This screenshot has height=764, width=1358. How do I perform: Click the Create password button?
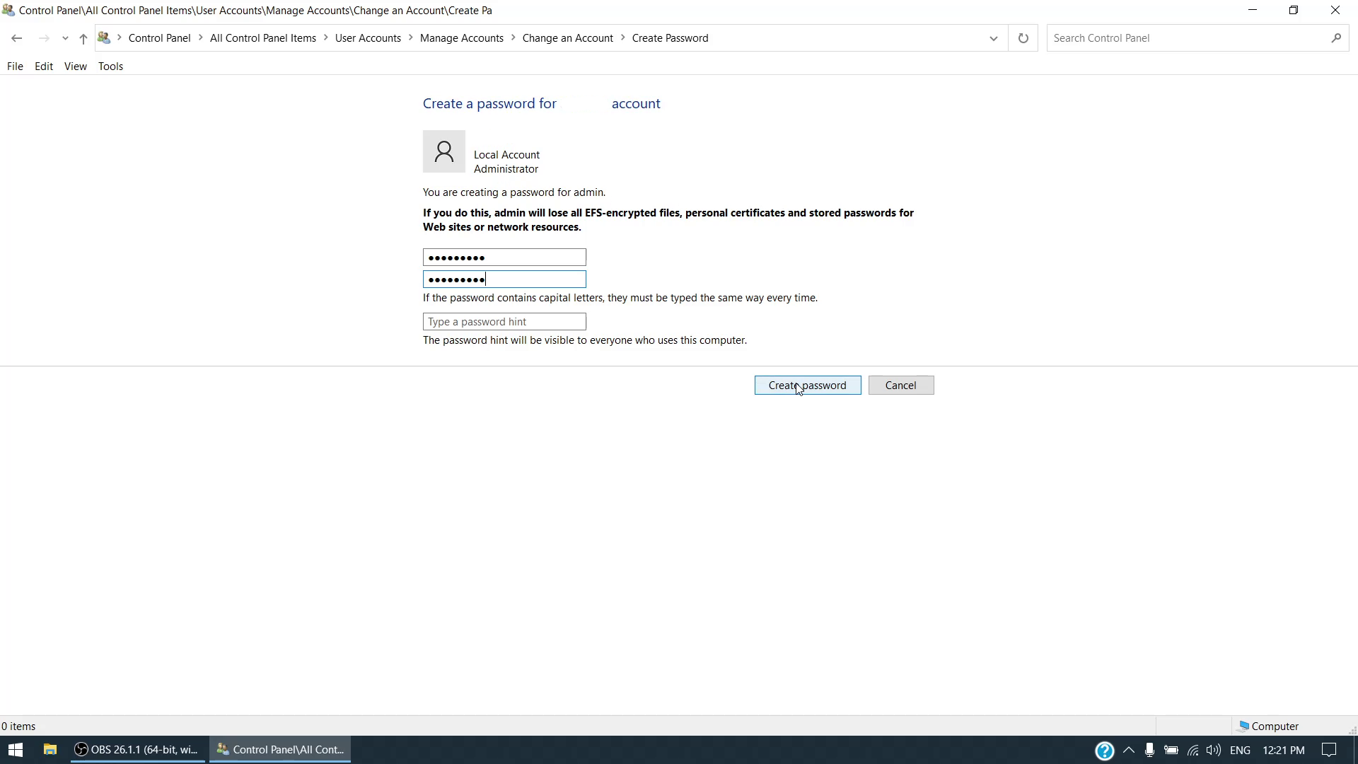tap(807, 386)
